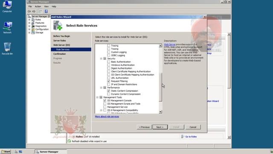Select the Configuration node icon in tree

33,30
